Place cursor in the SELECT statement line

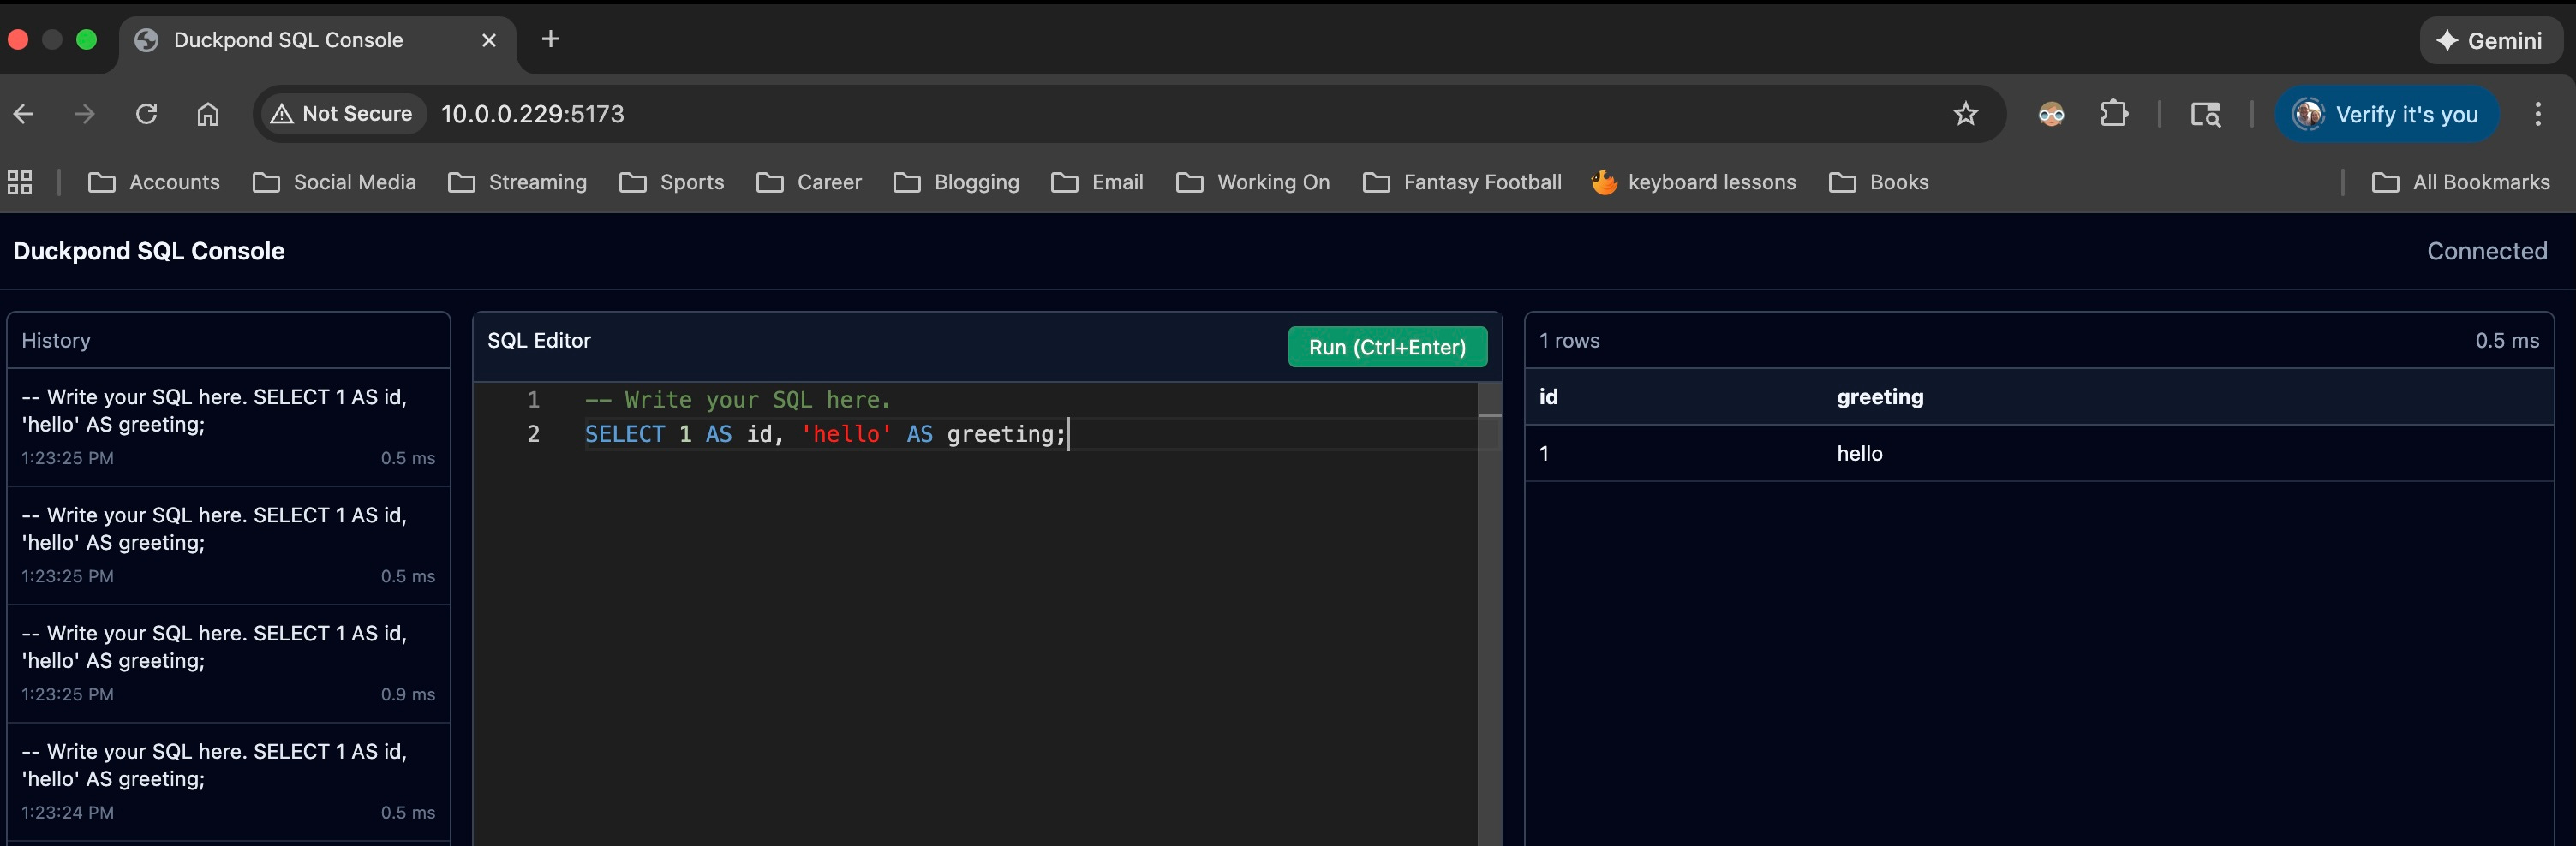coord(826,434)
